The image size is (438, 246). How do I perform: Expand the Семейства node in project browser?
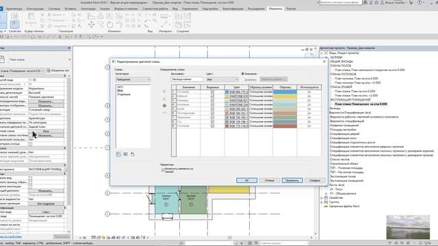click(x=322, y=197)
